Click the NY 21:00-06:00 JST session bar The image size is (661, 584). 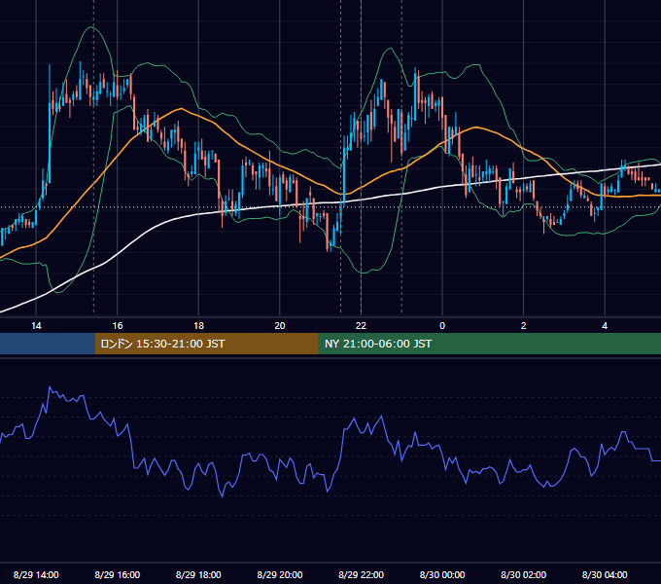coord(489,344)
